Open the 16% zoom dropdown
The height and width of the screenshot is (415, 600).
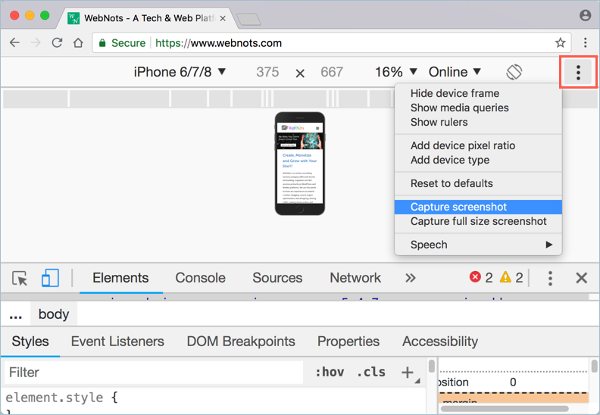[395, 72]
